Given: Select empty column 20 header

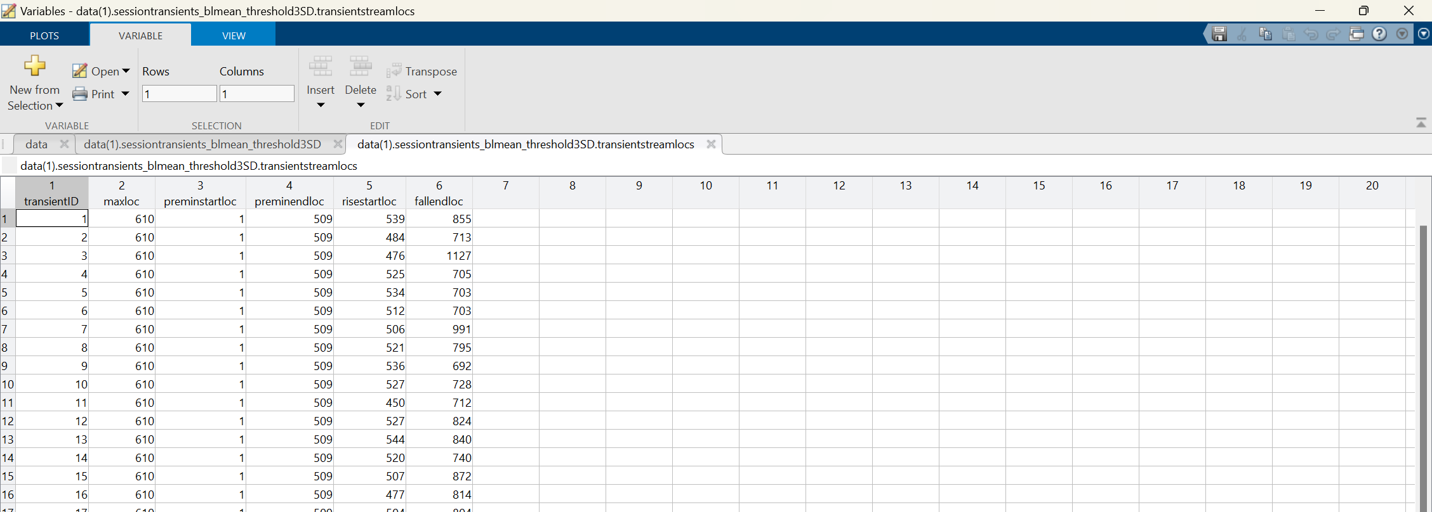Looking at the screenshot, I should click(x=1372, y=193).
